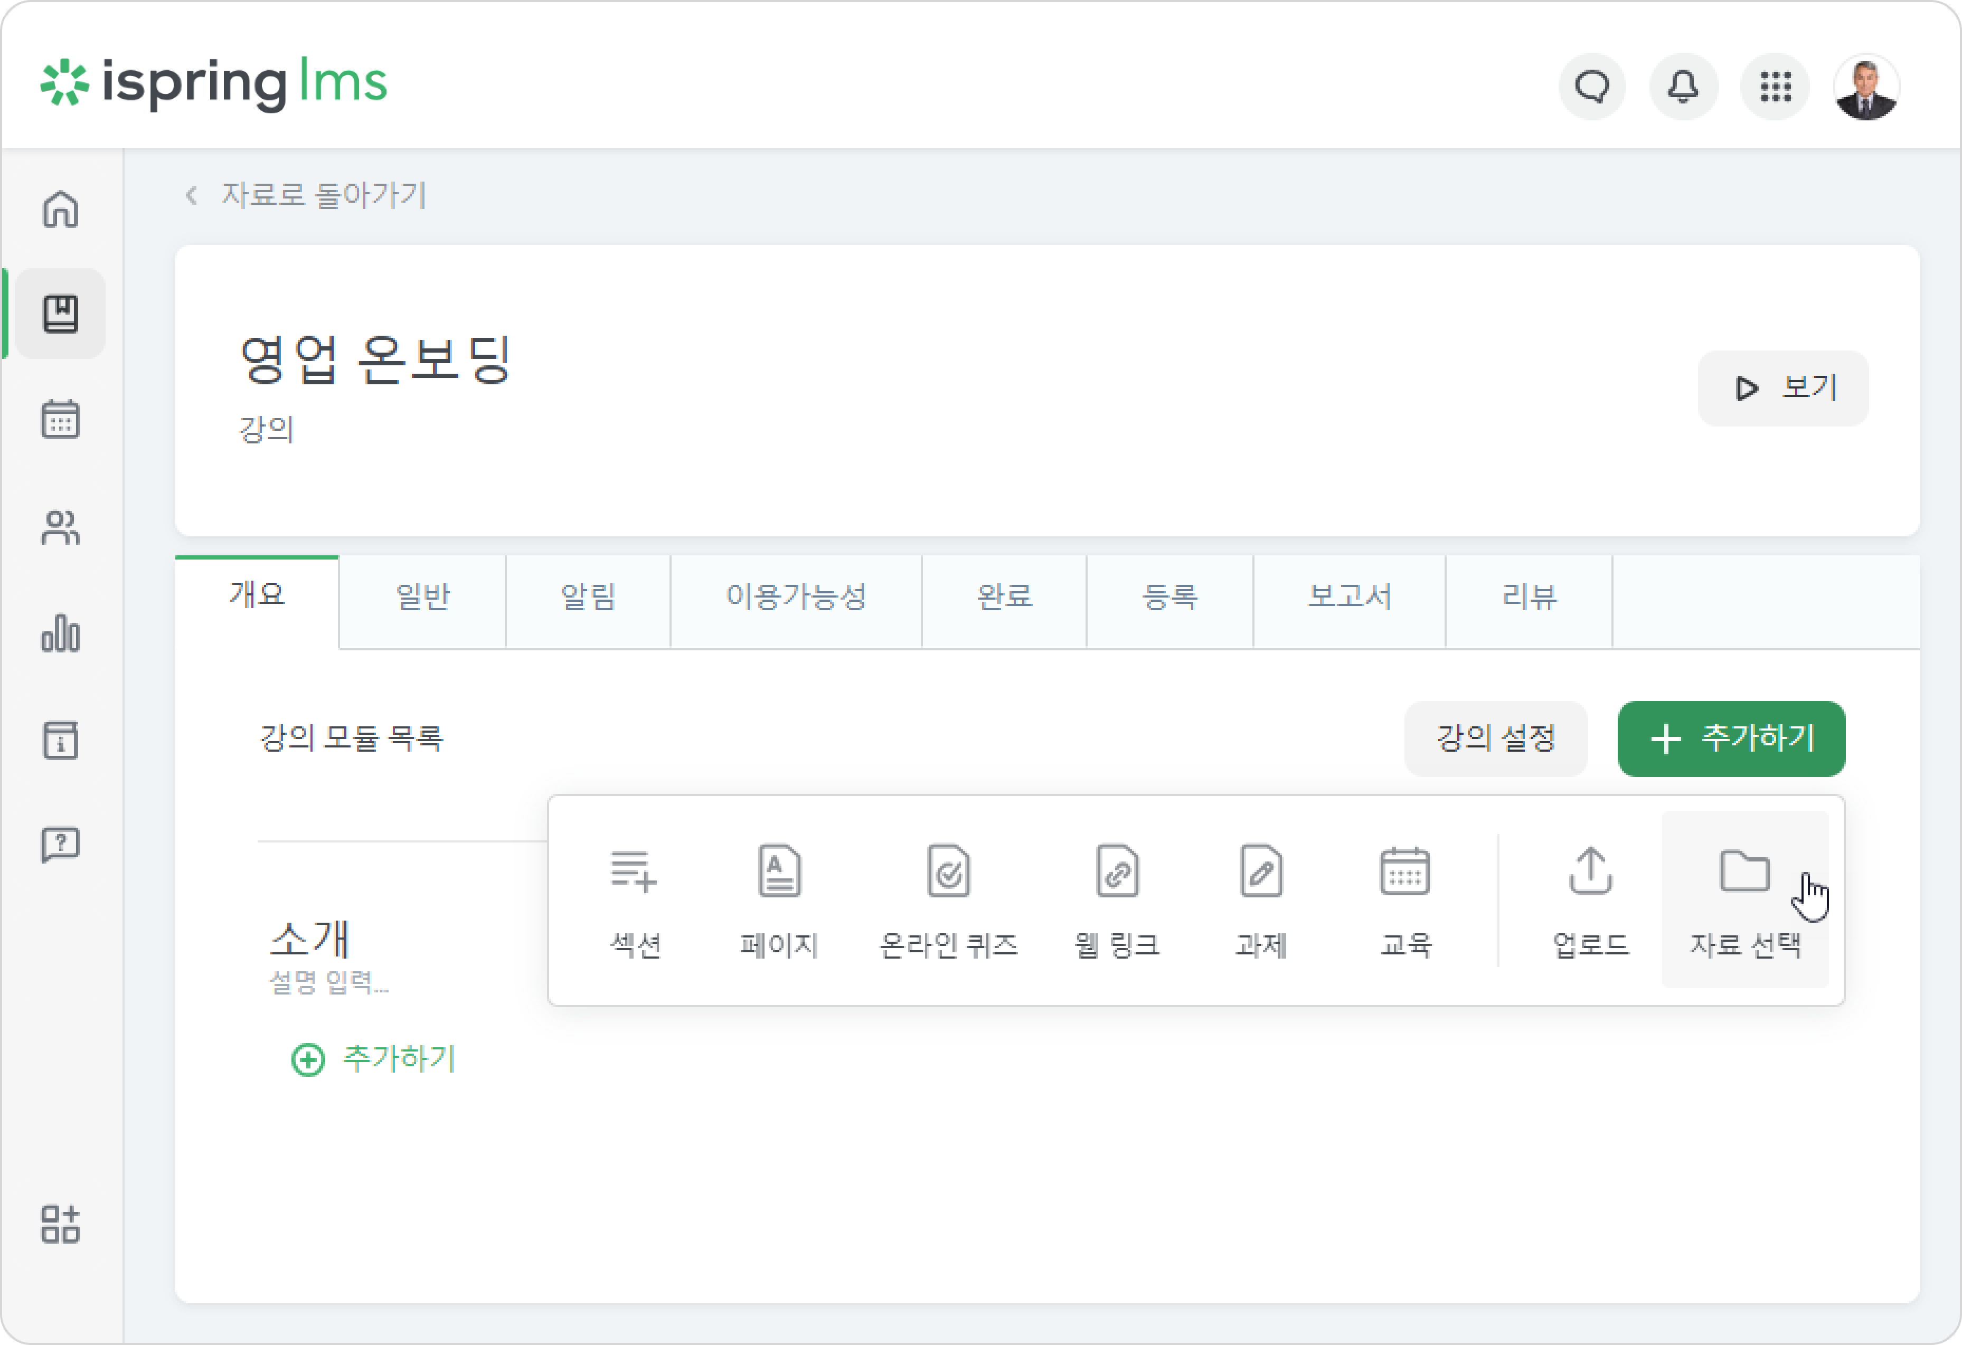The width and height of the screenshot is (1962, 1345).
Task: Pick the 자료 선택 folder option
Action: pyautogui.click(x=1745, y=898)
